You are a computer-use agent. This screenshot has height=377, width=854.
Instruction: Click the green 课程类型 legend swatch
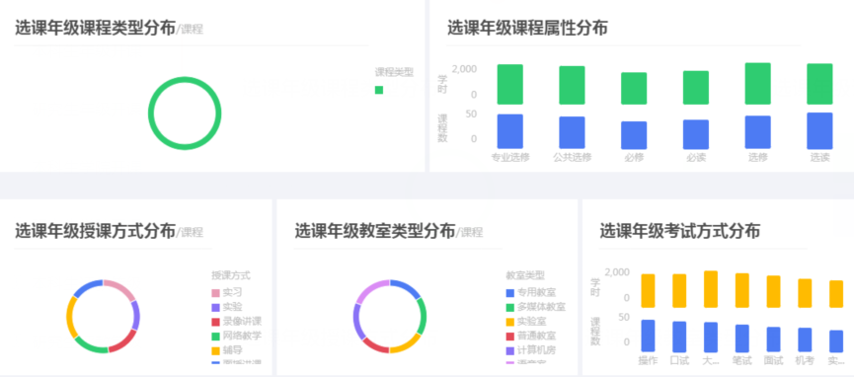tap(379, 90)
